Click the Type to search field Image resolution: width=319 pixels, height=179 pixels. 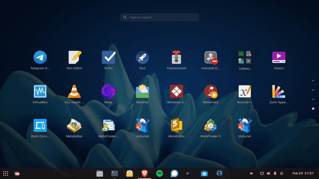[x=159, y=17]
